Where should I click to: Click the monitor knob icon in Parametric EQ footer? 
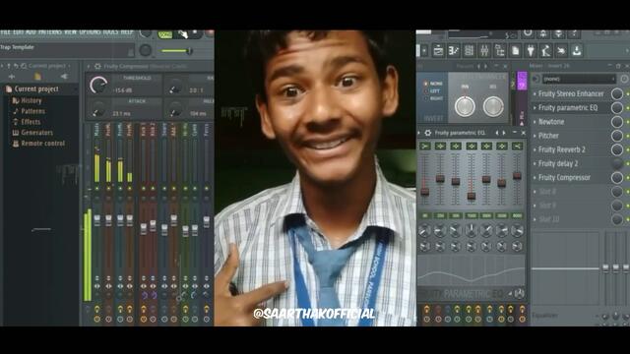(x=519, y=294)
